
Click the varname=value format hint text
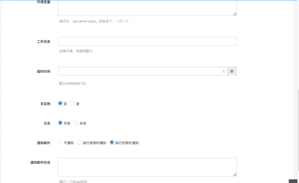pyautogui.click(x=93, y=21)
